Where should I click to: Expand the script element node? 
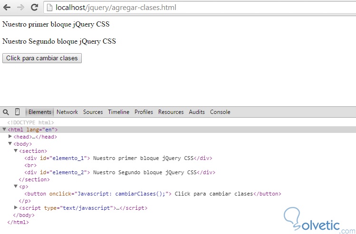16,208
